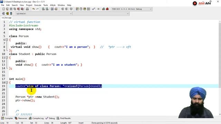Click the Compile & Run toolbar icon

click(85, 9)
